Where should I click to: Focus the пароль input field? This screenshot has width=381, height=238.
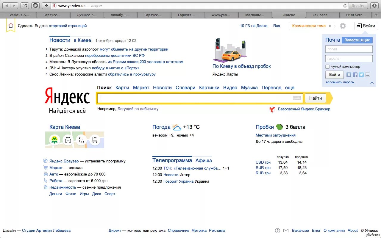(349, 59)
